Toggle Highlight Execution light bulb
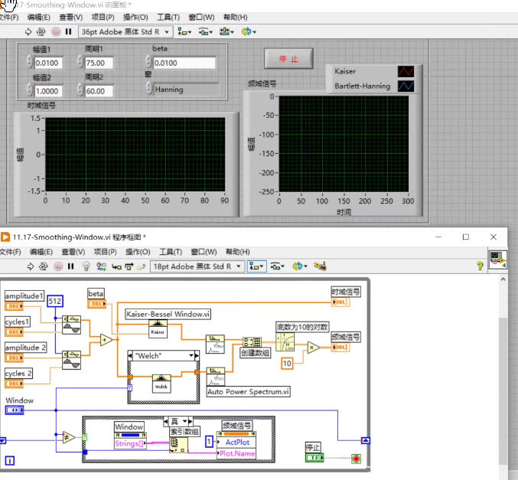 click(x=86, y=266)
